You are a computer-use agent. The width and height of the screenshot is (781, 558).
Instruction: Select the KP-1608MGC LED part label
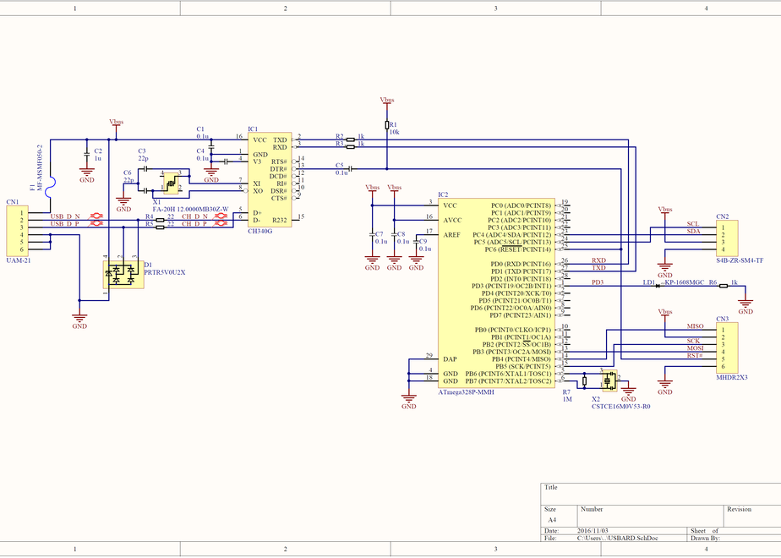[x=685, y=282]
